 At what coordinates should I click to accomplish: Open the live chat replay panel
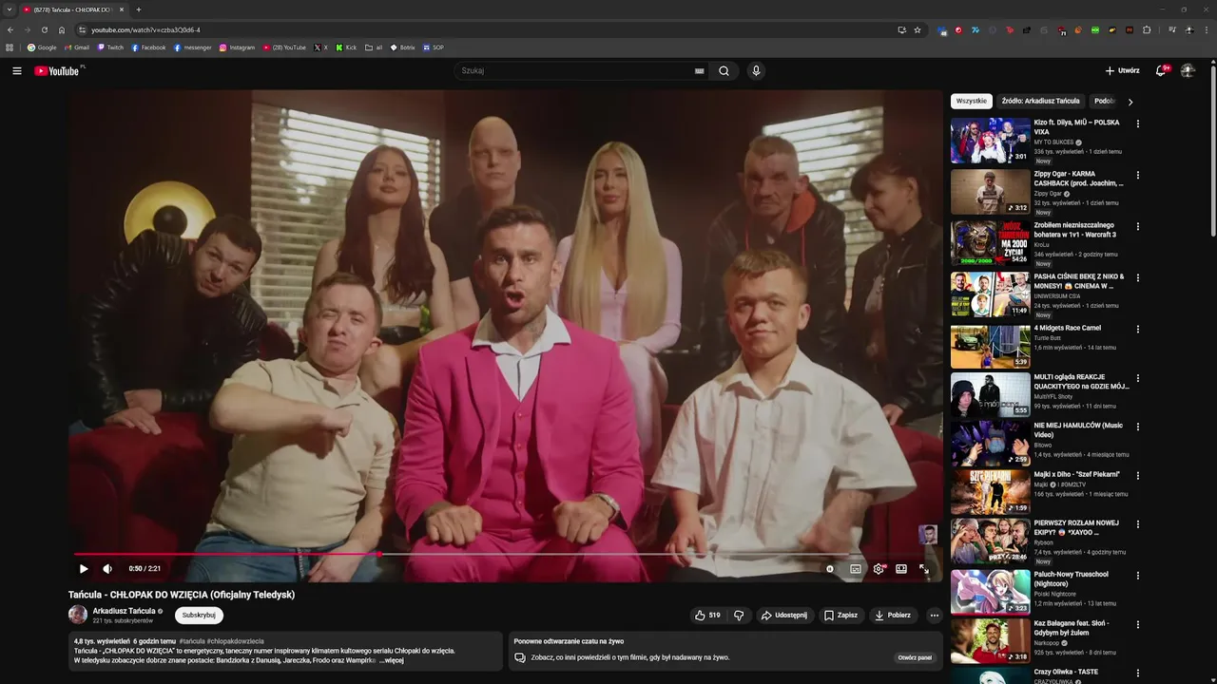pos(915,657)
